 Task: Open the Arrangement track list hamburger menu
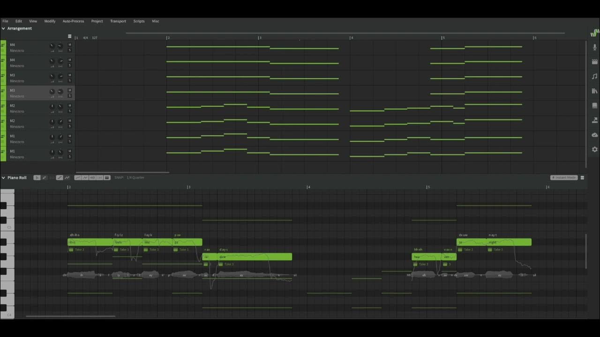click(70, 37)
